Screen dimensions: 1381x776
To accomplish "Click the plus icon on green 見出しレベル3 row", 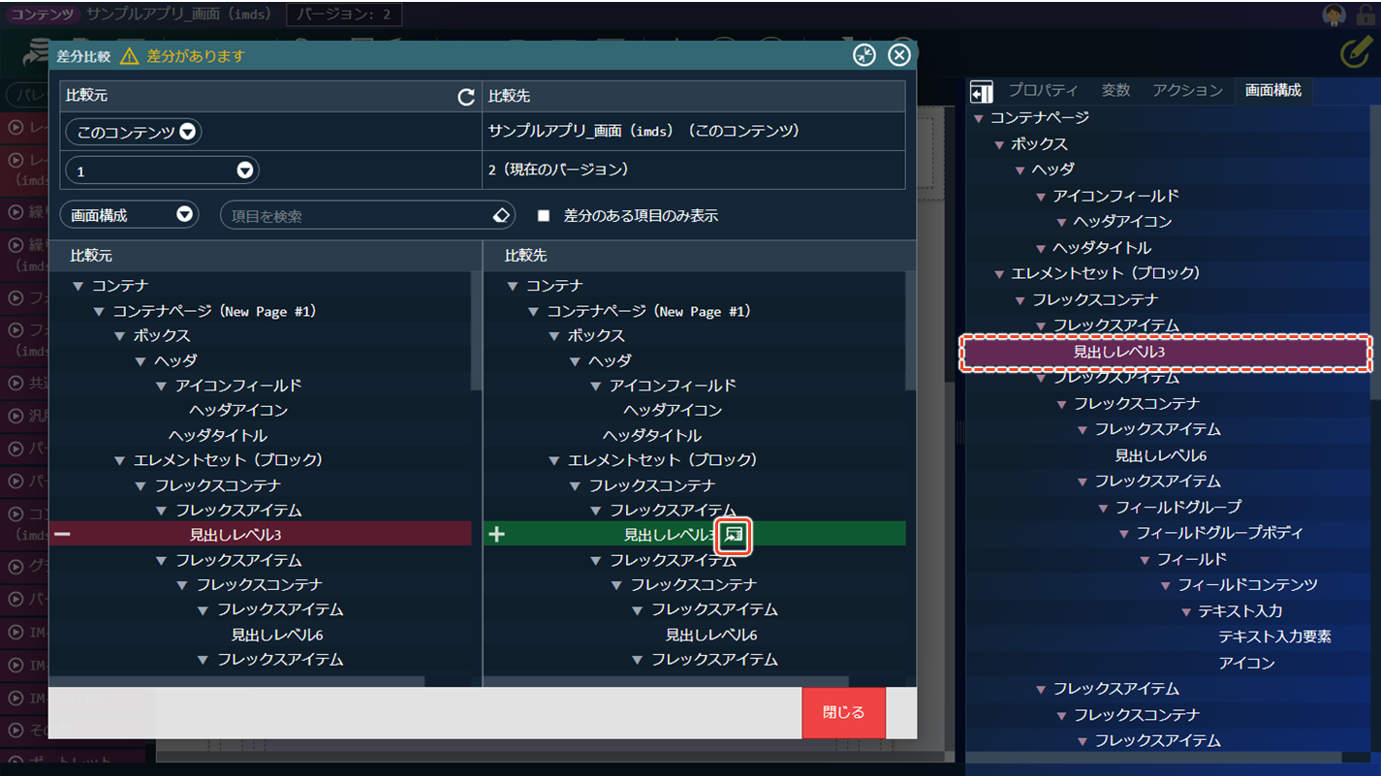I will tap(497, 534).
